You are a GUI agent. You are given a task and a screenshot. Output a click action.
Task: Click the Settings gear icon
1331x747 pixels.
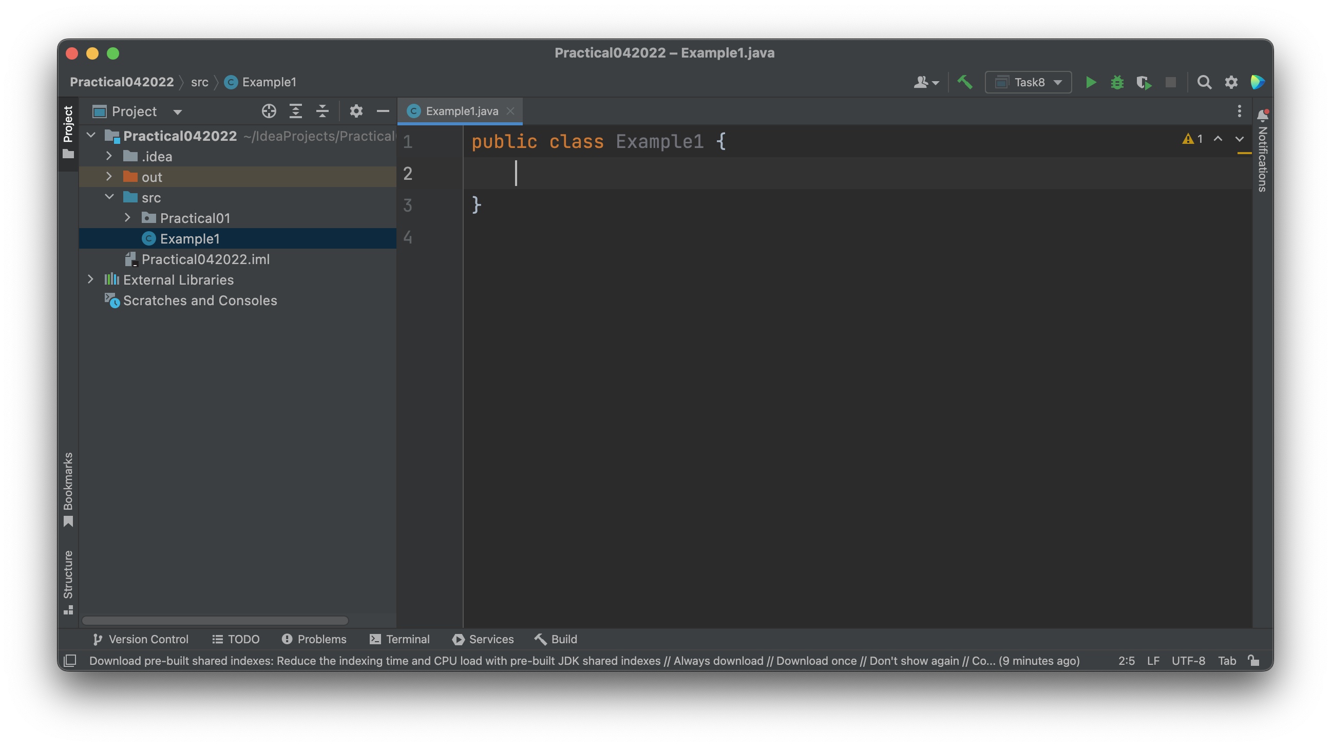point(1231,82)
